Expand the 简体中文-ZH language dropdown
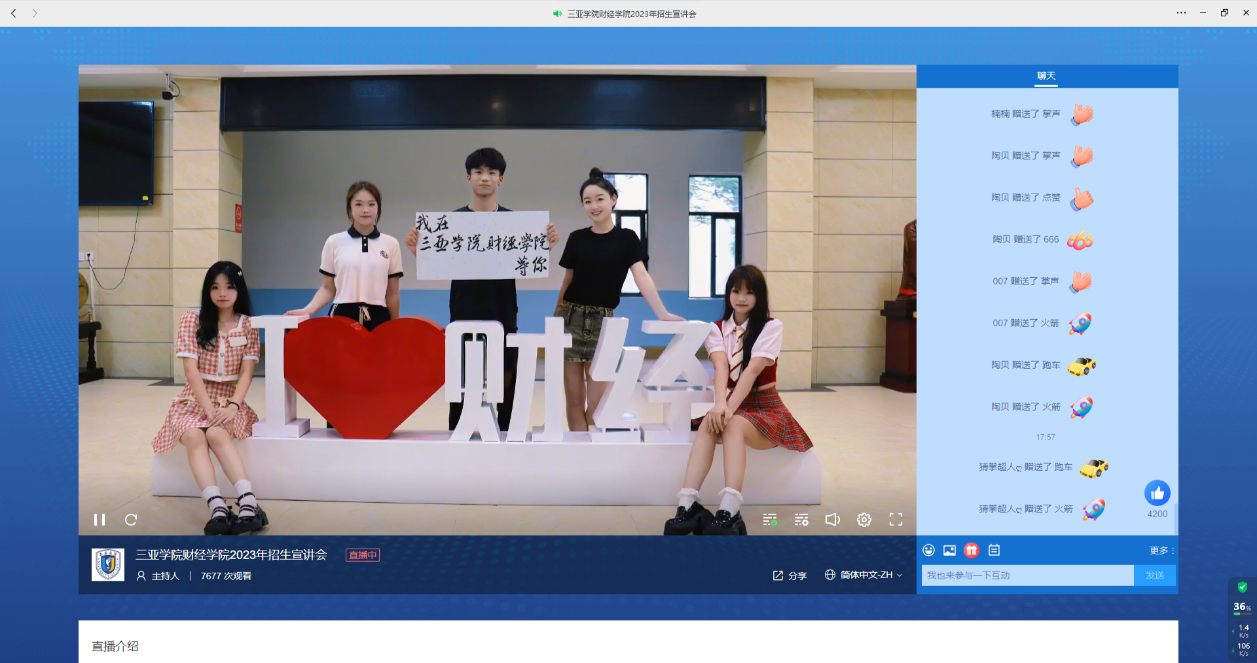Screen dimensions: 1257x663 click(x=864, y=575)
